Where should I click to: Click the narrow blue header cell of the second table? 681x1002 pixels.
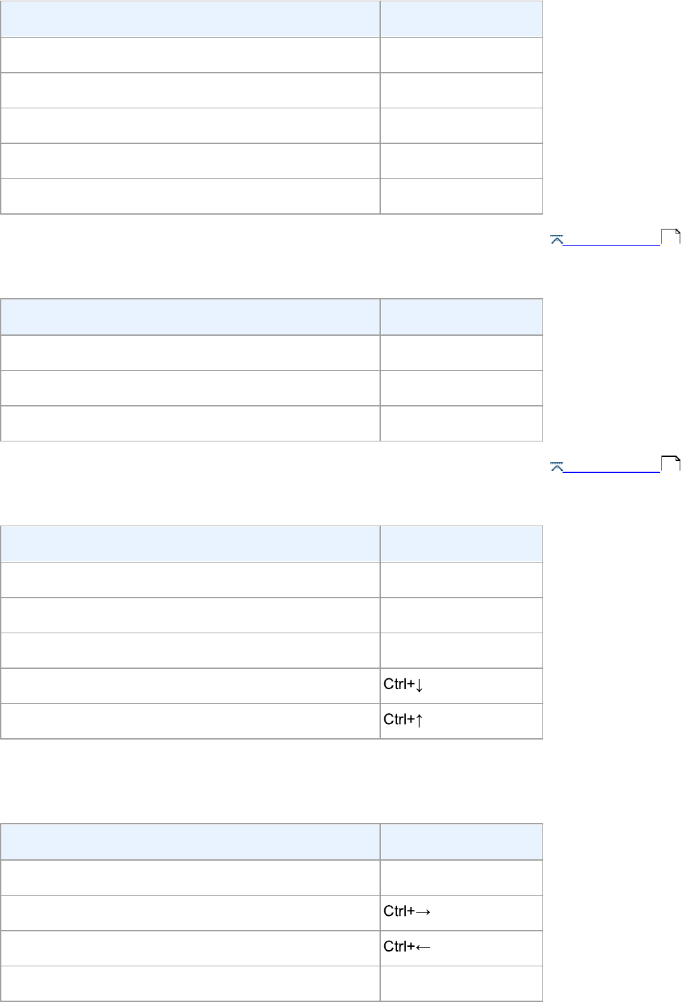tap(461, 317)
